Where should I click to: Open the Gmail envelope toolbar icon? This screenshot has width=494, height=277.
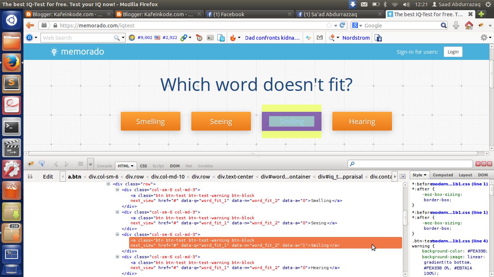pyautogui.click(x=320, y=38)
